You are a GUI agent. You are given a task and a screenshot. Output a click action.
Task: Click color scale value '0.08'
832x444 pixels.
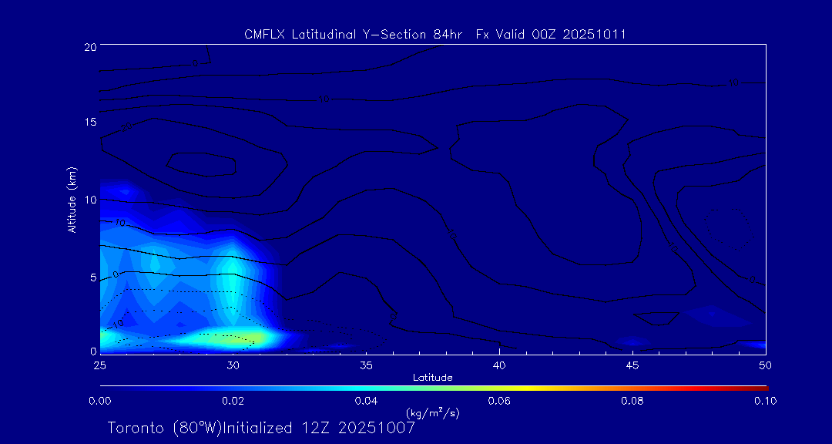[x=632, y=401]
